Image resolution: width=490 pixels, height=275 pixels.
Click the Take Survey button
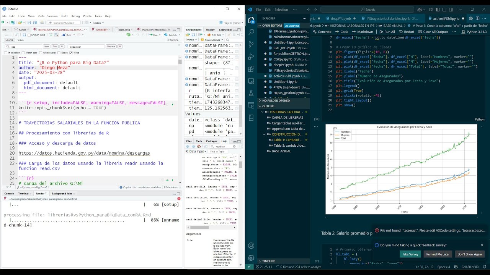(x=410, y=254)
